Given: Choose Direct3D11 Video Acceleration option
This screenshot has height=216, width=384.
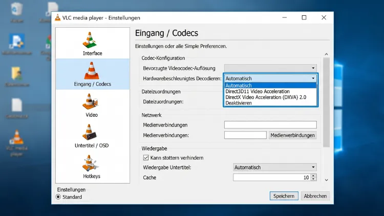Looking at the screenshot, I should tap(270, 91).
